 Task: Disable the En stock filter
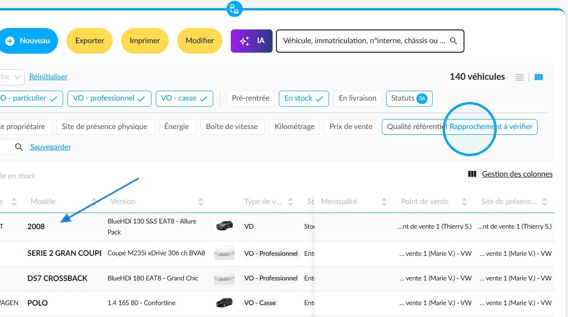click(x=303, y=98)
